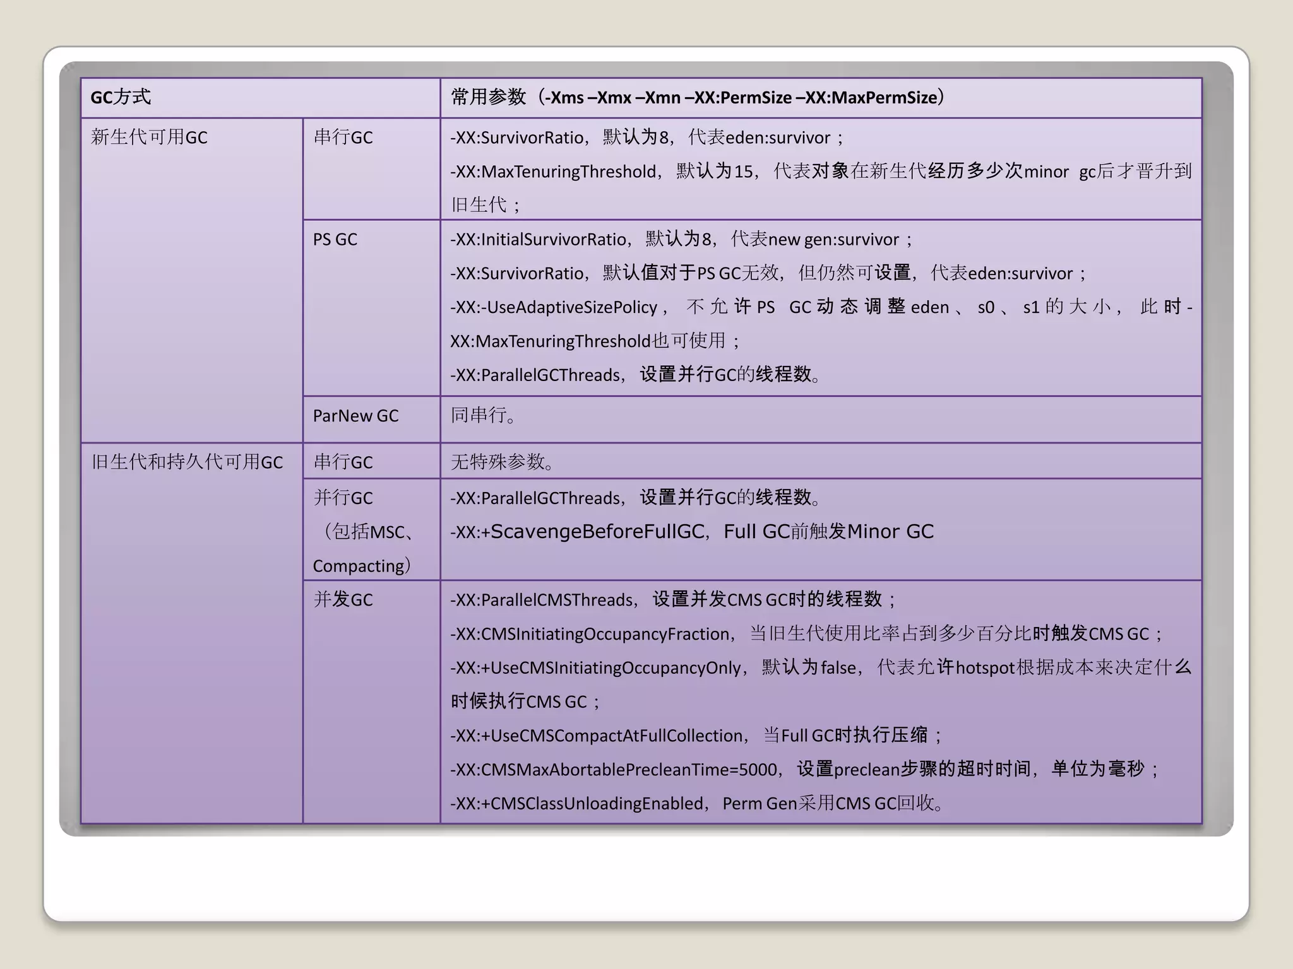Screen dimensions: 1293x969
Task: Click the '-XX:+ScavengeBeforeFullGC' line
Action: [692, 532]
